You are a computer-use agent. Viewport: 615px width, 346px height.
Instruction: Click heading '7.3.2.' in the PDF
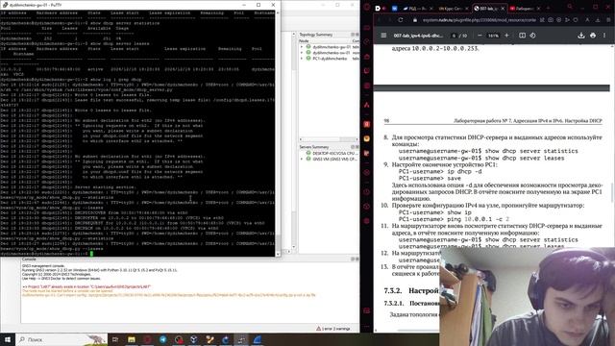click(393, 290)
